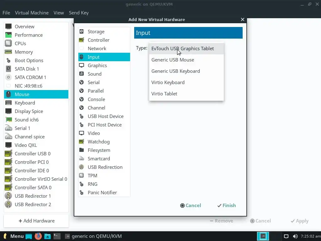
Task: Select Storage icon in hardware type list
Action: click(82, 31)
